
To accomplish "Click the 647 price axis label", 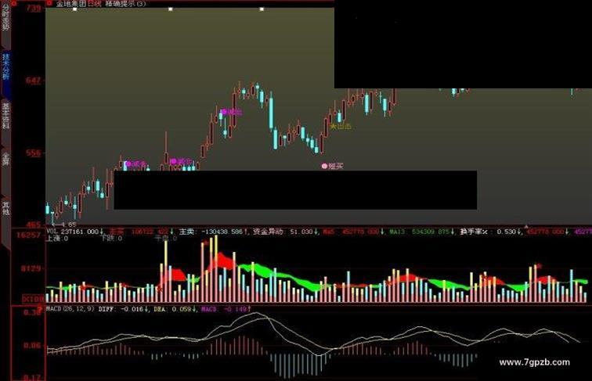I will click(33, 81).
